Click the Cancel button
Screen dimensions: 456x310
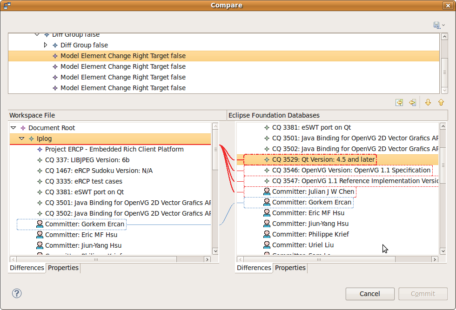370,294
